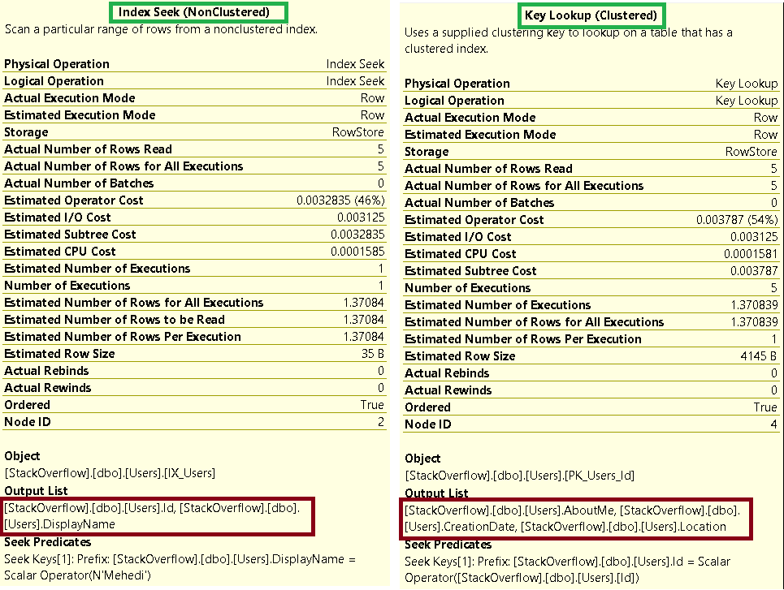The image size is (784, 590).
Task: Click the Index Seek (NonClustered) title
Action: [x=193, y=12]
